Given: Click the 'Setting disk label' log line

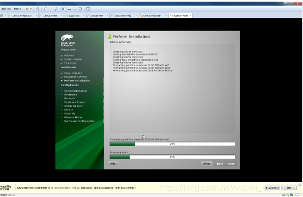Looking at the screenshot, I should click(x=135, y=54).
